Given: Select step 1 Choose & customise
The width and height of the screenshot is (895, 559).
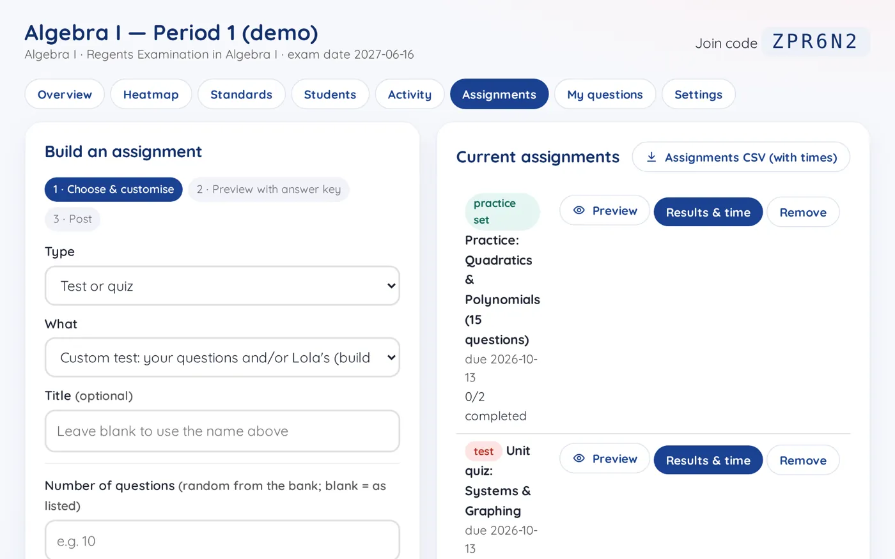Looking at the screenshot, I should pyautogui.click(x=114, y=189).
